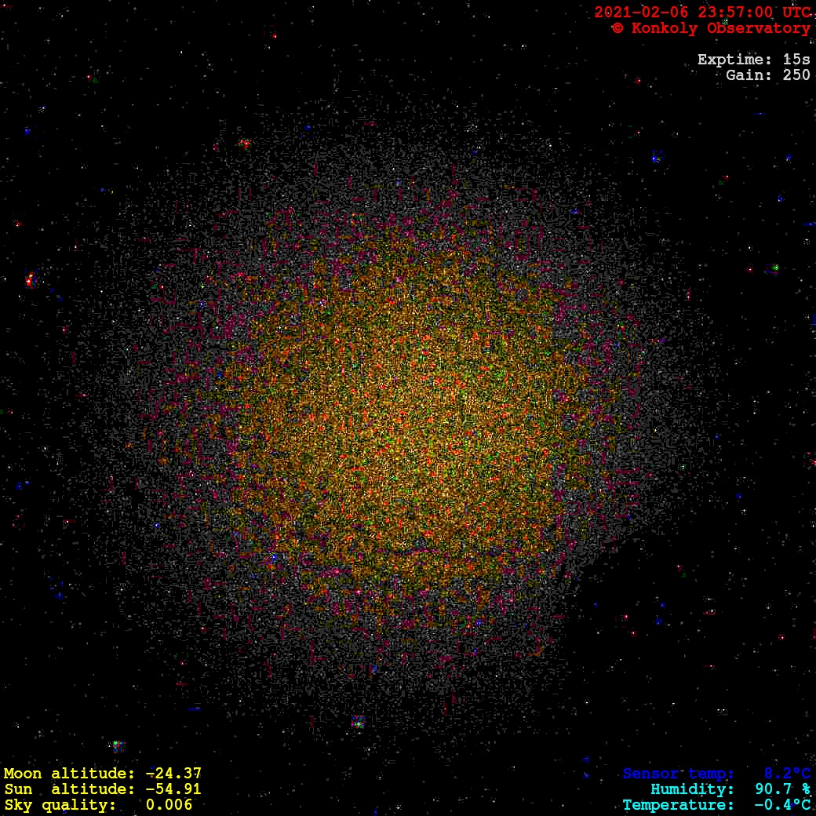Open the Konkoly Observatory copyright text
Screen dimensions: 816x816
[x=711, y=28]
